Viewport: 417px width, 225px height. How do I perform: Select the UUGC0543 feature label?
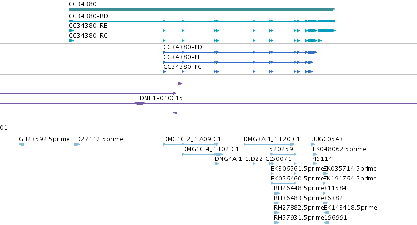coord(327,139)
